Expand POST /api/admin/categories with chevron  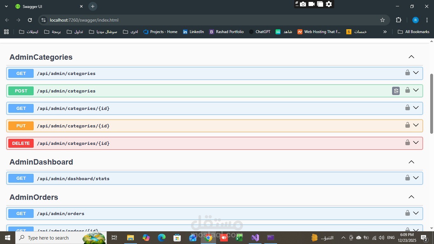[x=416, y=90]
